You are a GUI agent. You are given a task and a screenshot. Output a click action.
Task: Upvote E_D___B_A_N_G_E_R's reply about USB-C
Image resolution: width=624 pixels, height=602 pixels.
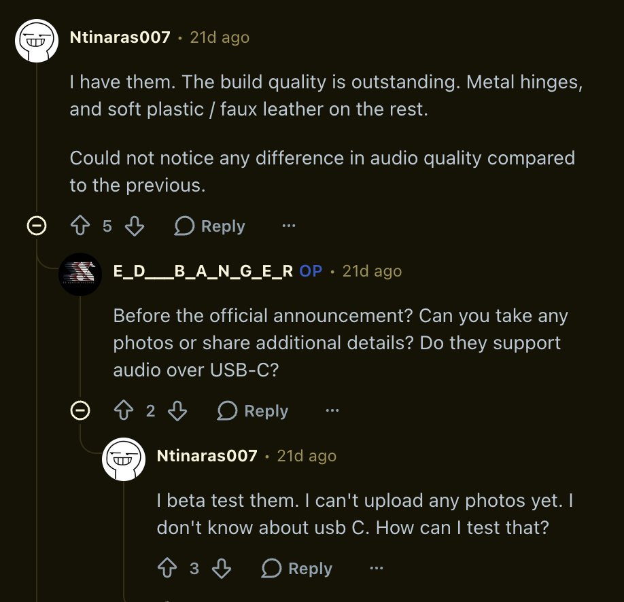point(124,411)
